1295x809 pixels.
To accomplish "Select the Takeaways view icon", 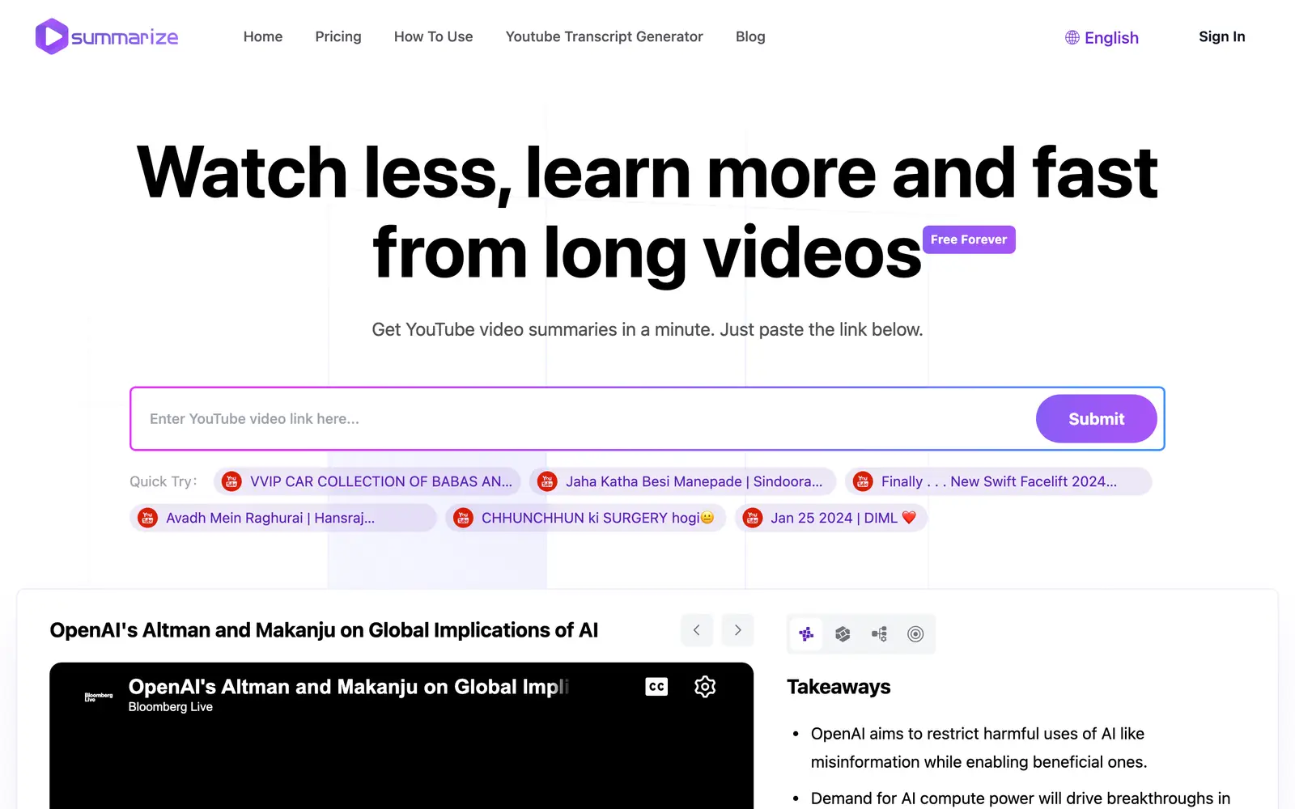I will click(806, 634).
